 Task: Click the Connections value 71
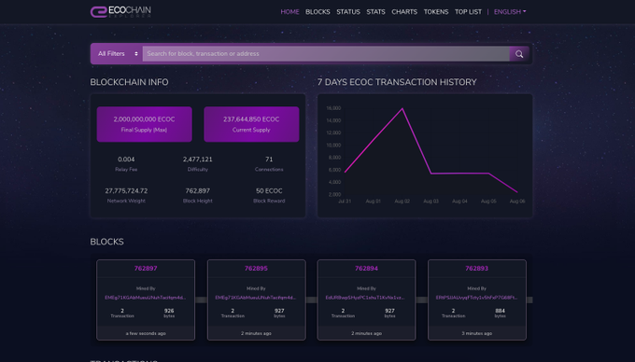tap(269, 160)
